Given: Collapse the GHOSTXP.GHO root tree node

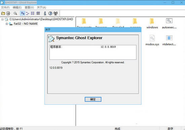Looking at the screenshot, I should click(x=2, y=19).
